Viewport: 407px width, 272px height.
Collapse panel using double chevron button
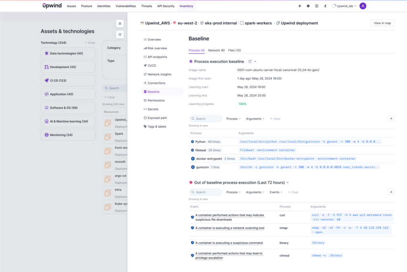coord(120,34)
